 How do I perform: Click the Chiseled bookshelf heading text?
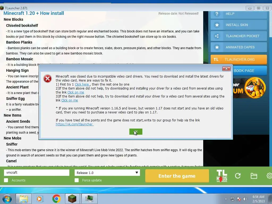[x=22, y=25]
